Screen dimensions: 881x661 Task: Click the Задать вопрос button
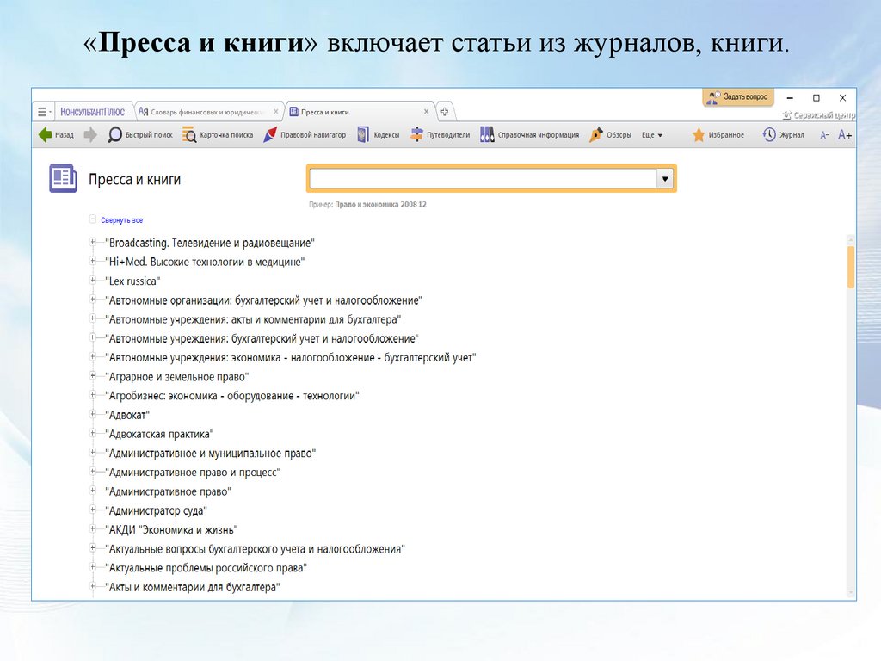click(737, 97)
